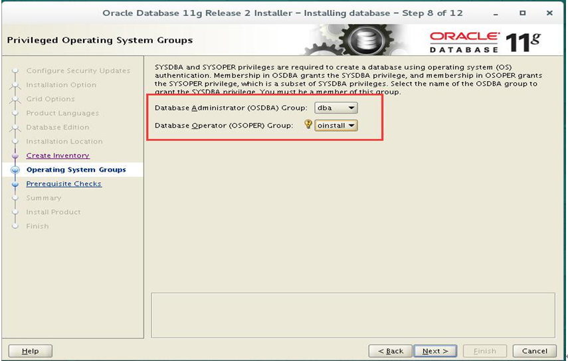Go to the Create Inventory step

point(58,156)
